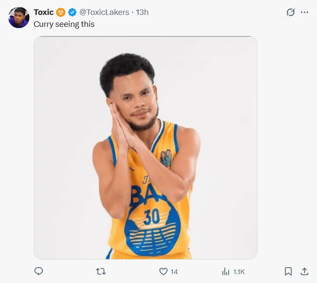Open Toxic's profile avatar picture

[x=19, y=17]
